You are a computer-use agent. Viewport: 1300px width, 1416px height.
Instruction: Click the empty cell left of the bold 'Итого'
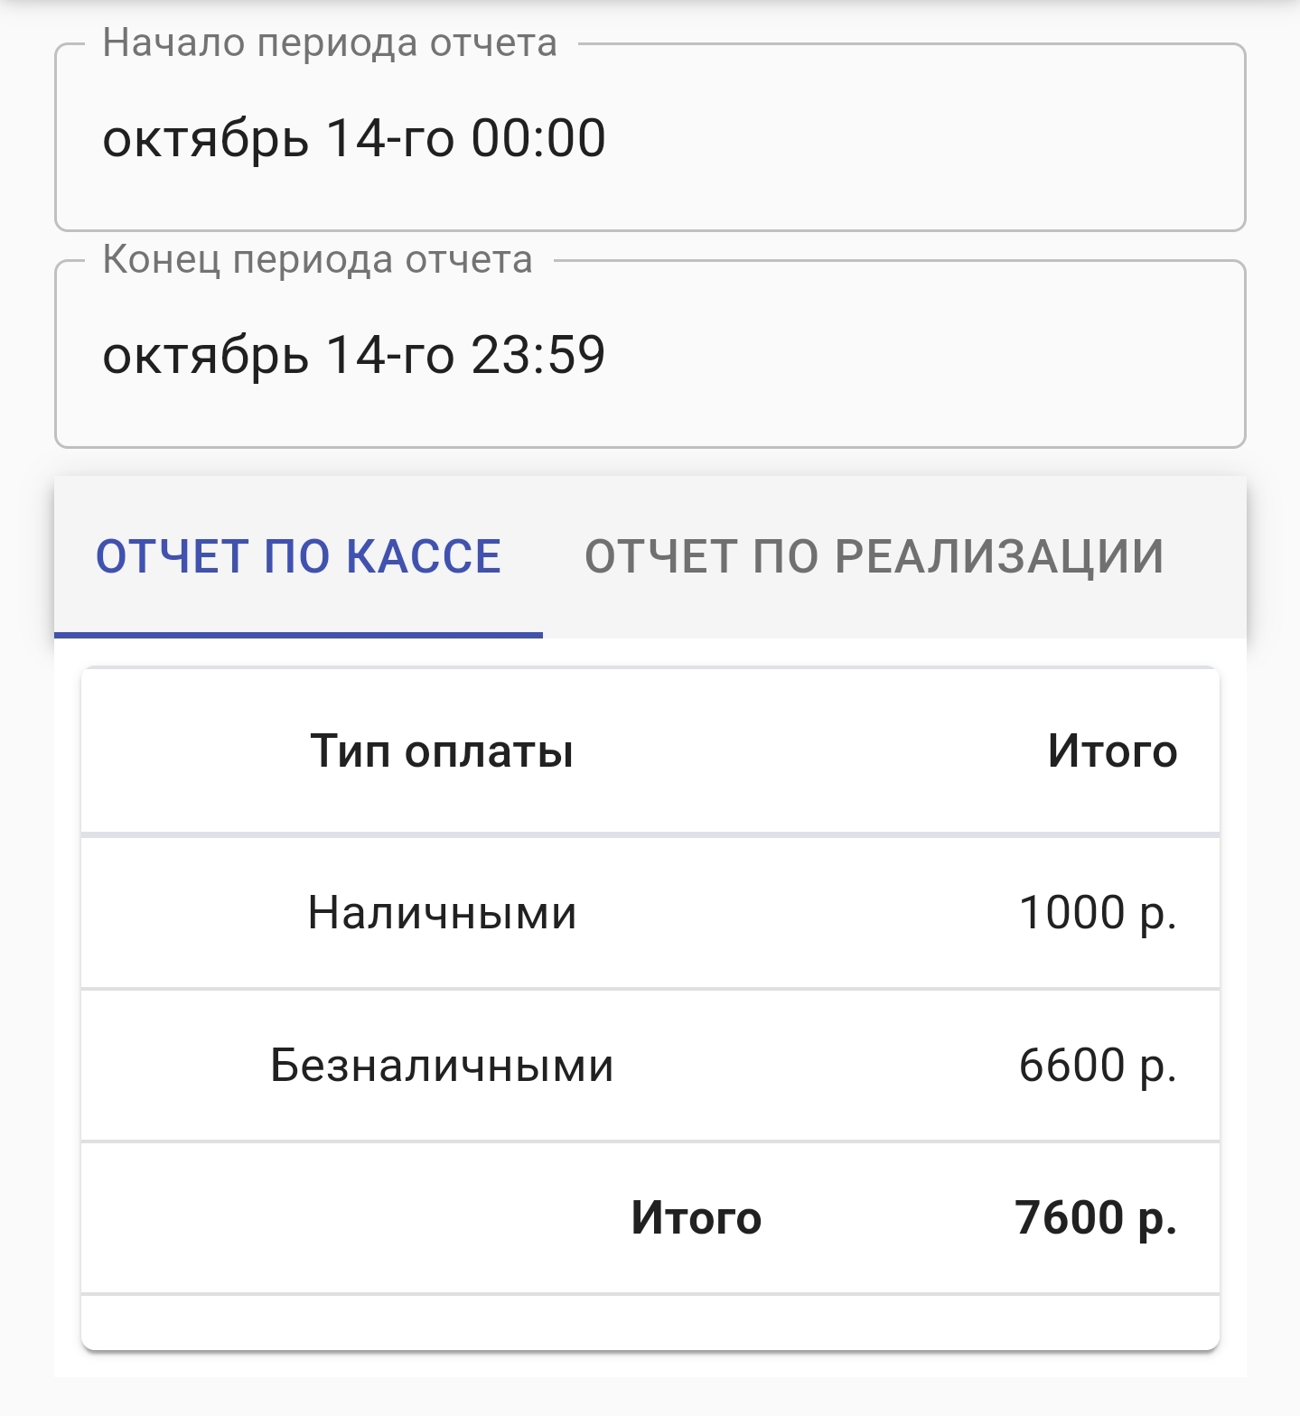(x=343, y=1218)
